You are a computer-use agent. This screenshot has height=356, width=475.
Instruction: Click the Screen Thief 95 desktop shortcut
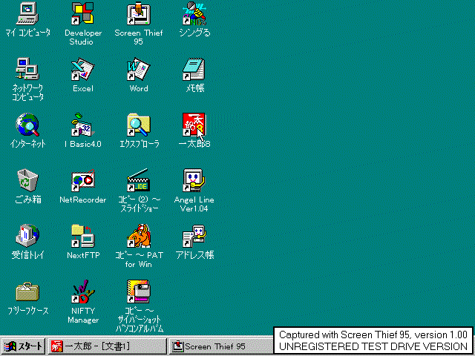139,14
